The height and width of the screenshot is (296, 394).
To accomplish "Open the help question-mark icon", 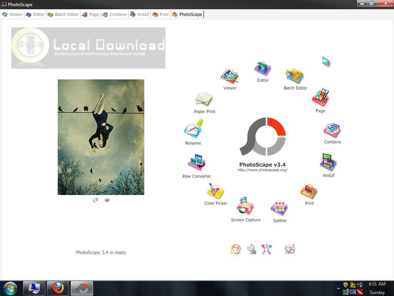I will 235,249.
